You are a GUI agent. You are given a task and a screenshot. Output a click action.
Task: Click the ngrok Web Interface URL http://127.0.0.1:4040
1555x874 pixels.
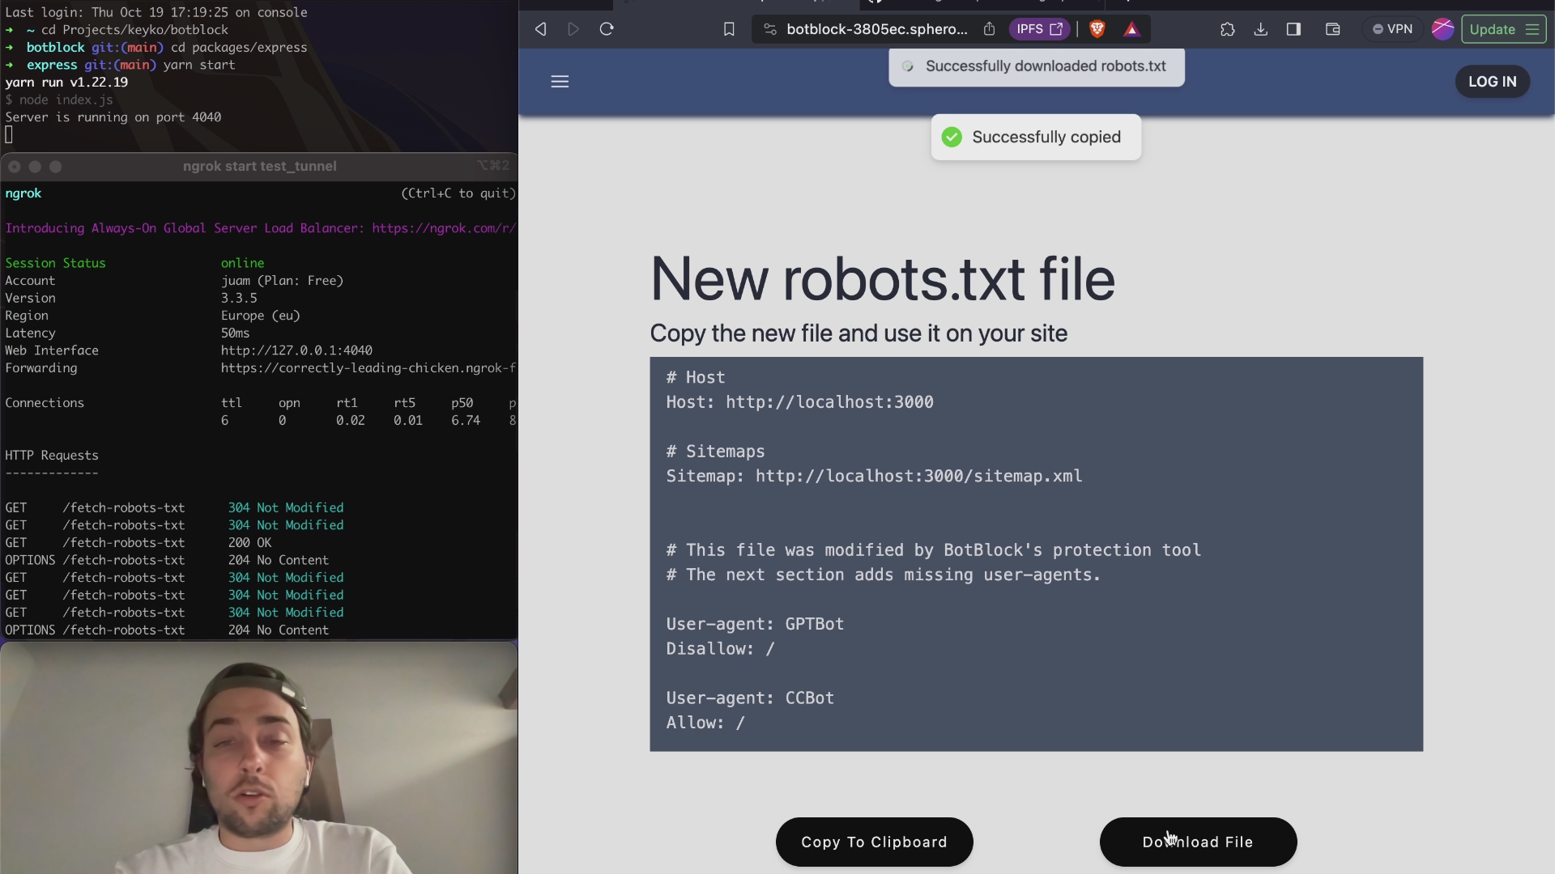pyautogui.click(x=296, y=350)
